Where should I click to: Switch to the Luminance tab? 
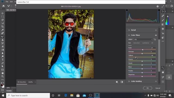click(x=146, y=43)
